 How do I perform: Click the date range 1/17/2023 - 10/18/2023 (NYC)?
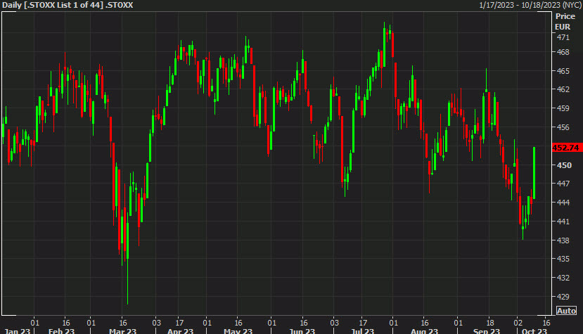(x=530, y=5)
